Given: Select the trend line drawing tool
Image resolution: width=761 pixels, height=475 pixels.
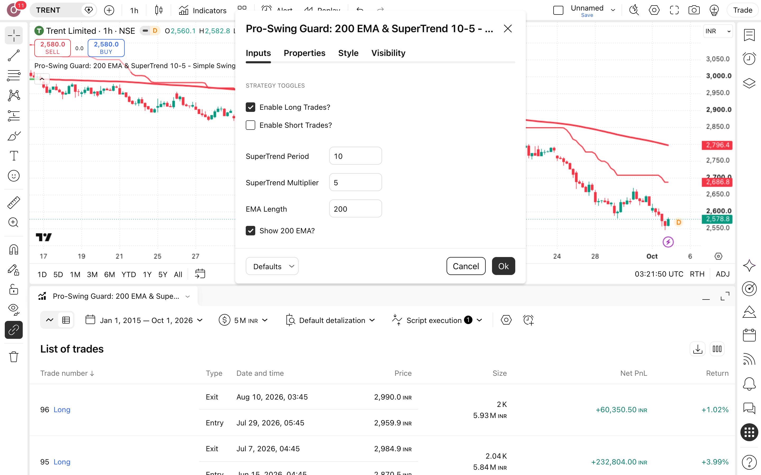Looking at the screenshot, I should [x=13, y=56].
